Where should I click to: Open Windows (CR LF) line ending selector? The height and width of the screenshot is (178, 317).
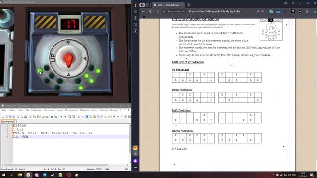click(x=95, y=169)
